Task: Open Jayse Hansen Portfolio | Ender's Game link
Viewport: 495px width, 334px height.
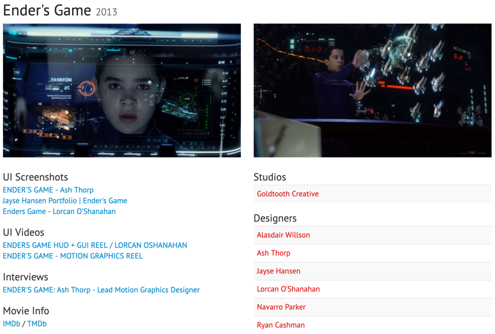Action: (x=65, y=201)
